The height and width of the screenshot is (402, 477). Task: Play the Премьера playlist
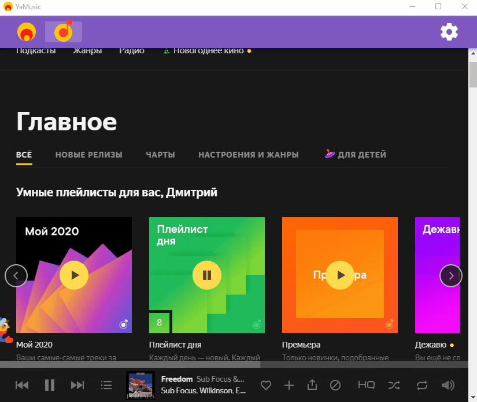coord(340,275)
